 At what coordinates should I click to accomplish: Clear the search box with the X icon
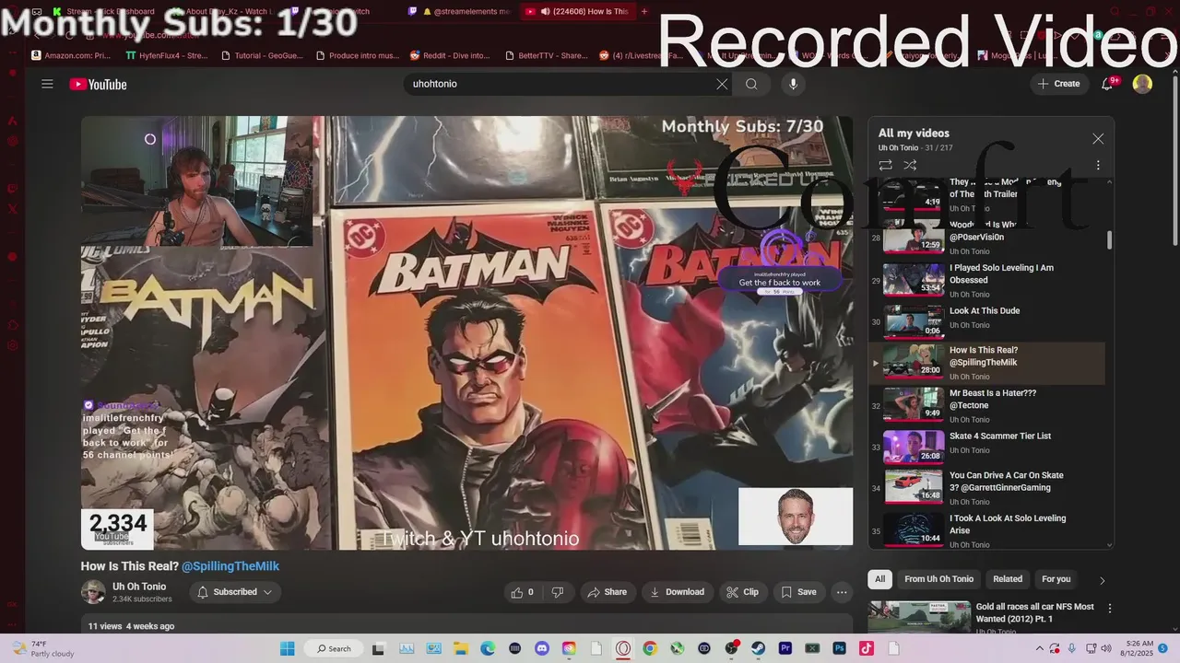click(x=722, y=84)
